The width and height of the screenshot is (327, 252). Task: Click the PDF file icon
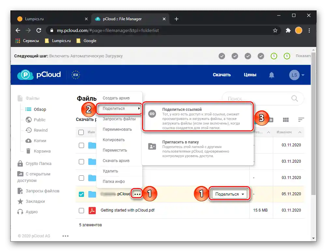tap(92, 211)
